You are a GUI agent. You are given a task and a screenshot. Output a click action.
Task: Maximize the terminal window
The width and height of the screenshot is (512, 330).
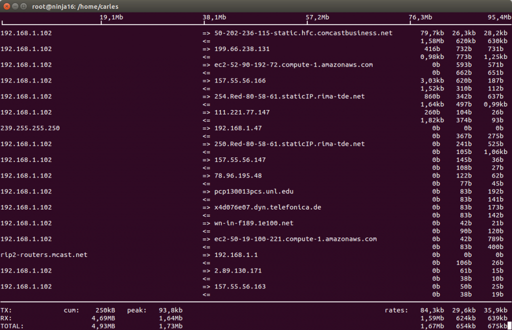[23, 6]
